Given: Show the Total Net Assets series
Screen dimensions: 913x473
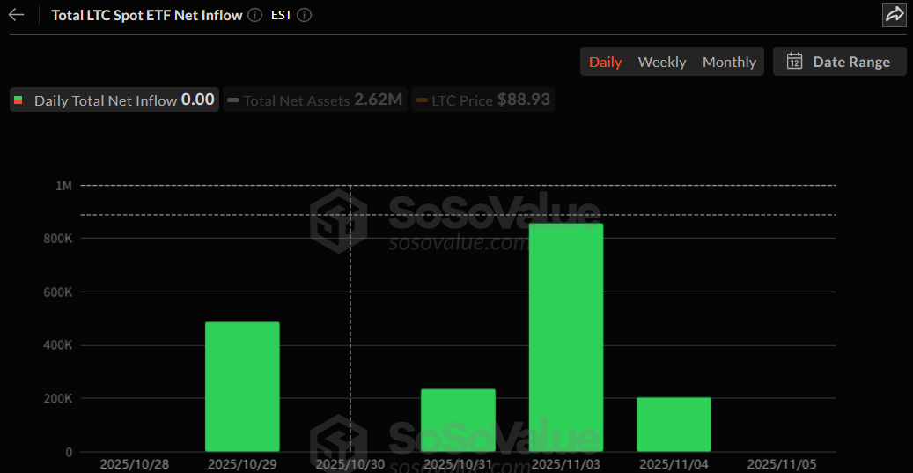Looking at the screenshot, I should [x=314, y=100].
